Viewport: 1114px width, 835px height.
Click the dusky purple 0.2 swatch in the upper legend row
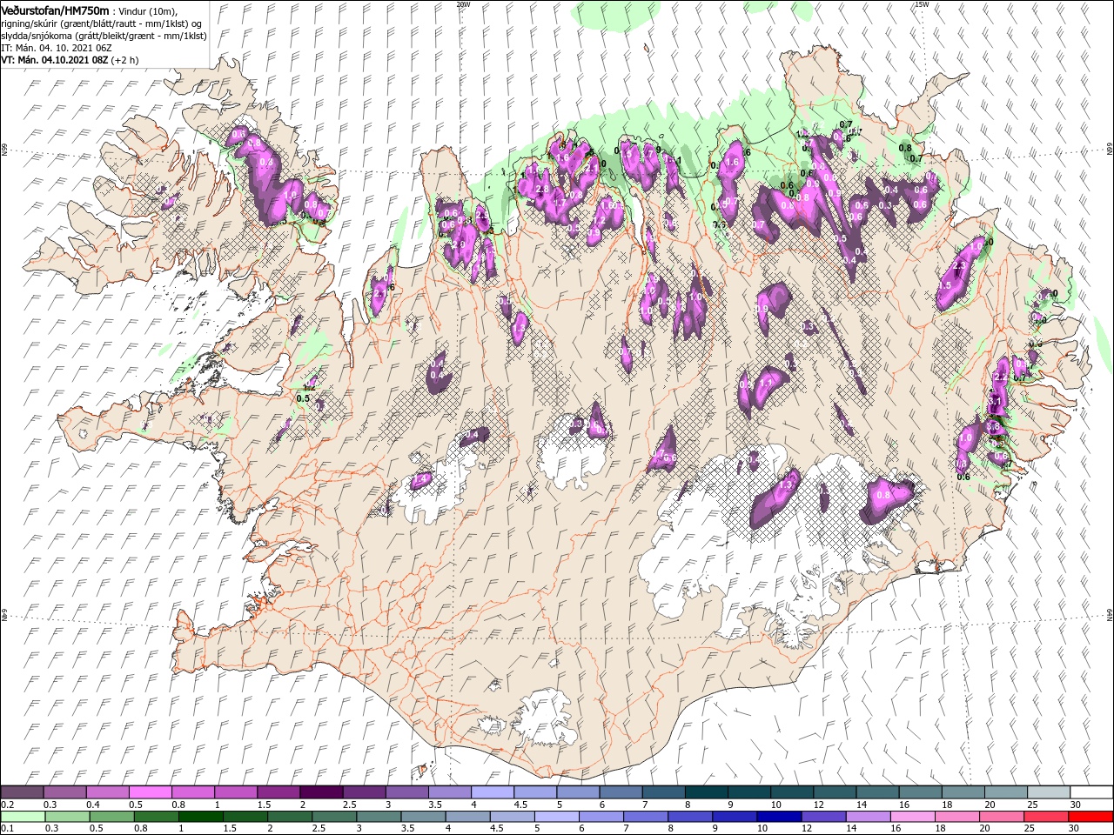[23, 792]
